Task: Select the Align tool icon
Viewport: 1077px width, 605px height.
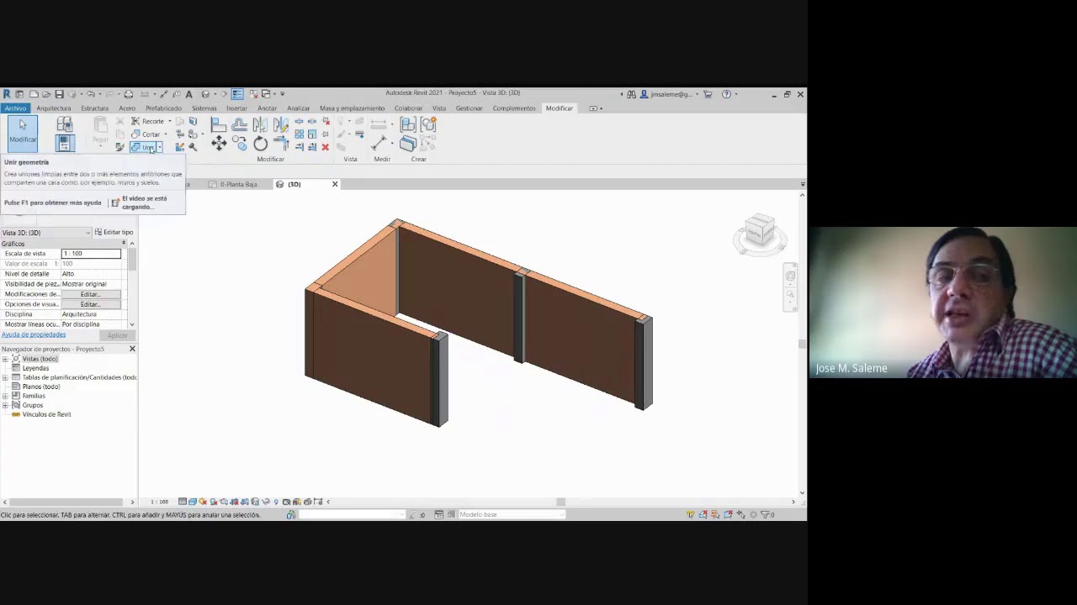Action: pyautogui.click(x=219, y=124)
